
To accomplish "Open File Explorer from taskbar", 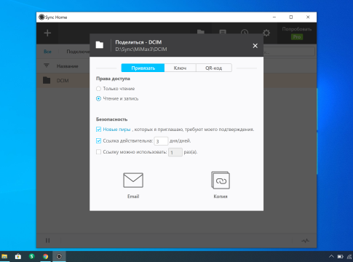I will tap(4, 256).
